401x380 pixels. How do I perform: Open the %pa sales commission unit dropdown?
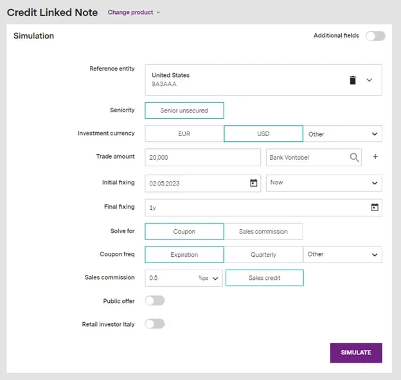210,279
